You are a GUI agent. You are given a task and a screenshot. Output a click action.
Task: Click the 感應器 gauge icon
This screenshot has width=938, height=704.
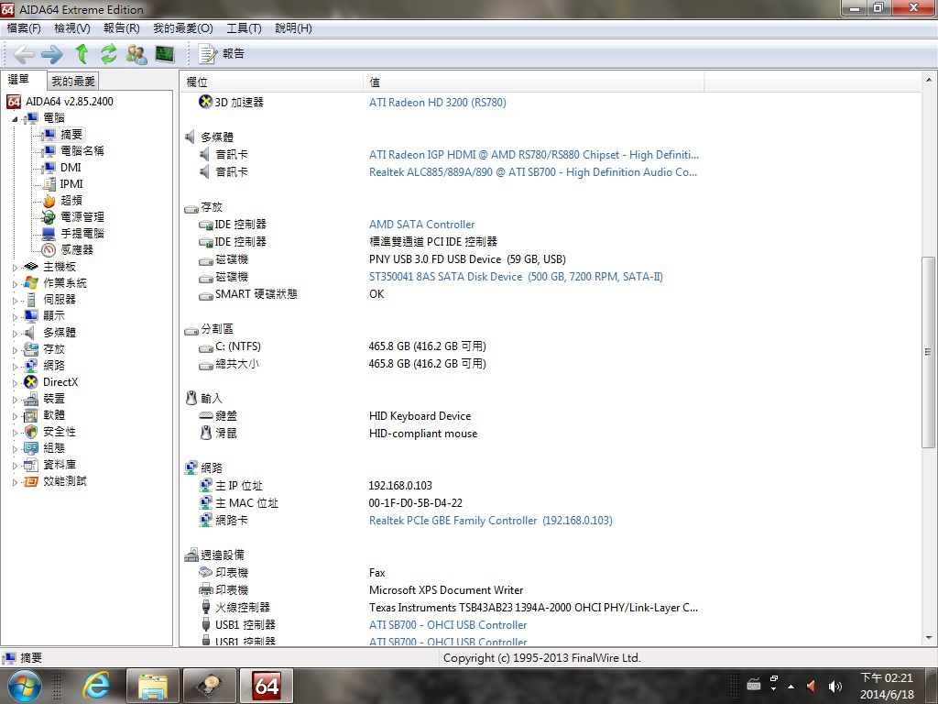point(49,249)
